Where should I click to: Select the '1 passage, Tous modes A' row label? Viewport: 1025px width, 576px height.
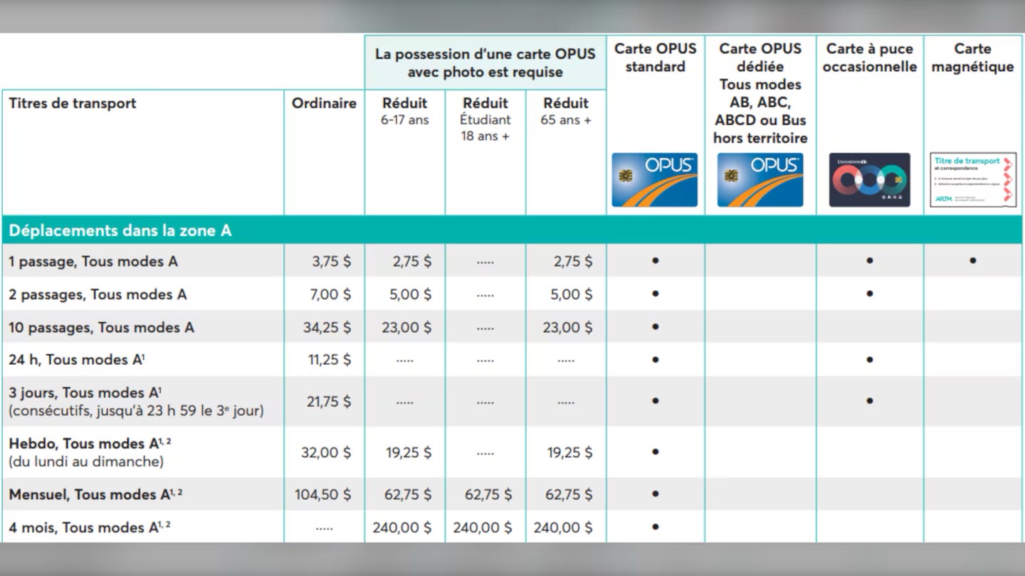93,262
